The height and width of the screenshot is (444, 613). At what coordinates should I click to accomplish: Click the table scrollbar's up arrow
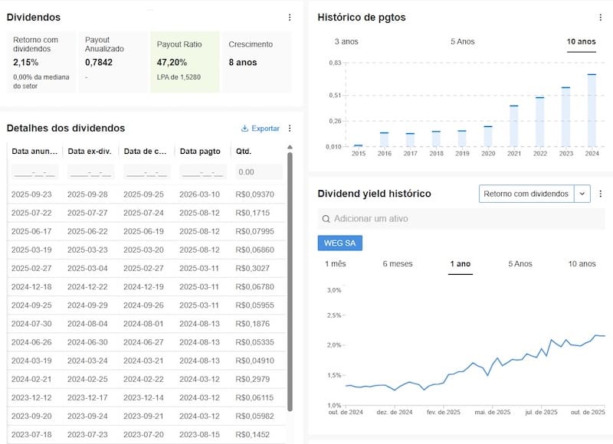pyautogui.click(x=290, y=147)
